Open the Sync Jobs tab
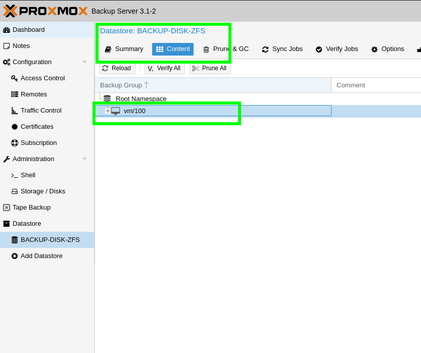This screenshot has height=353, width=421. 282,49
